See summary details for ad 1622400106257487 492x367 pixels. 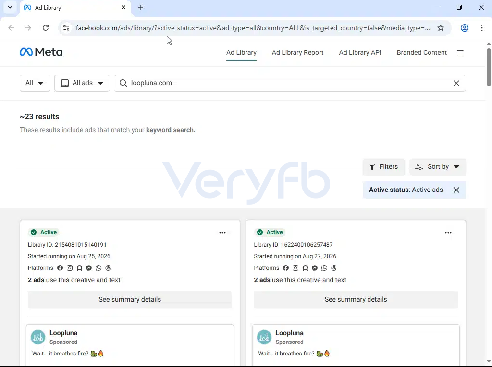tap(356, 300)
